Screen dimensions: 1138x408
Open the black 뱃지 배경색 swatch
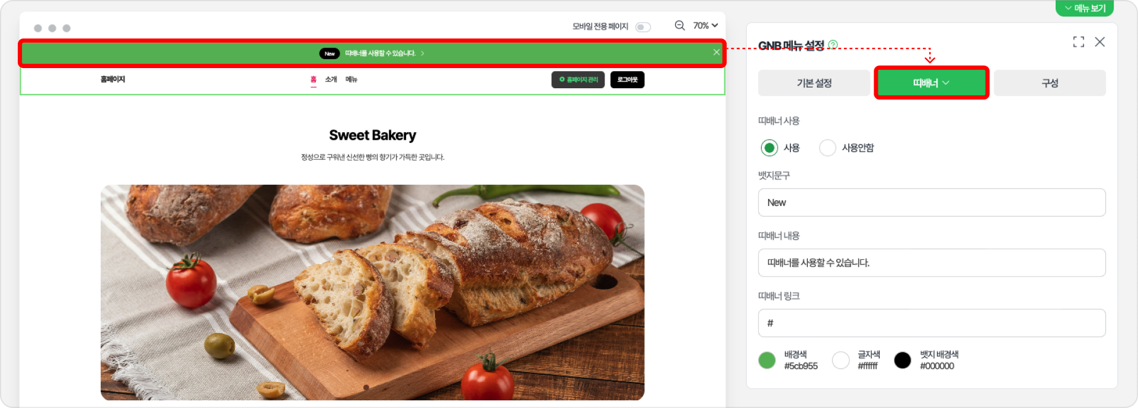[x=903, y=360]
